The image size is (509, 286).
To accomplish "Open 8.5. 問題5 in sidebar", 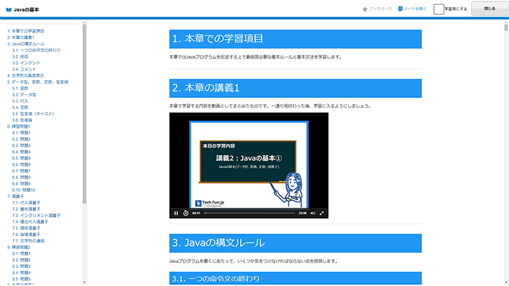I will (22, 279).
